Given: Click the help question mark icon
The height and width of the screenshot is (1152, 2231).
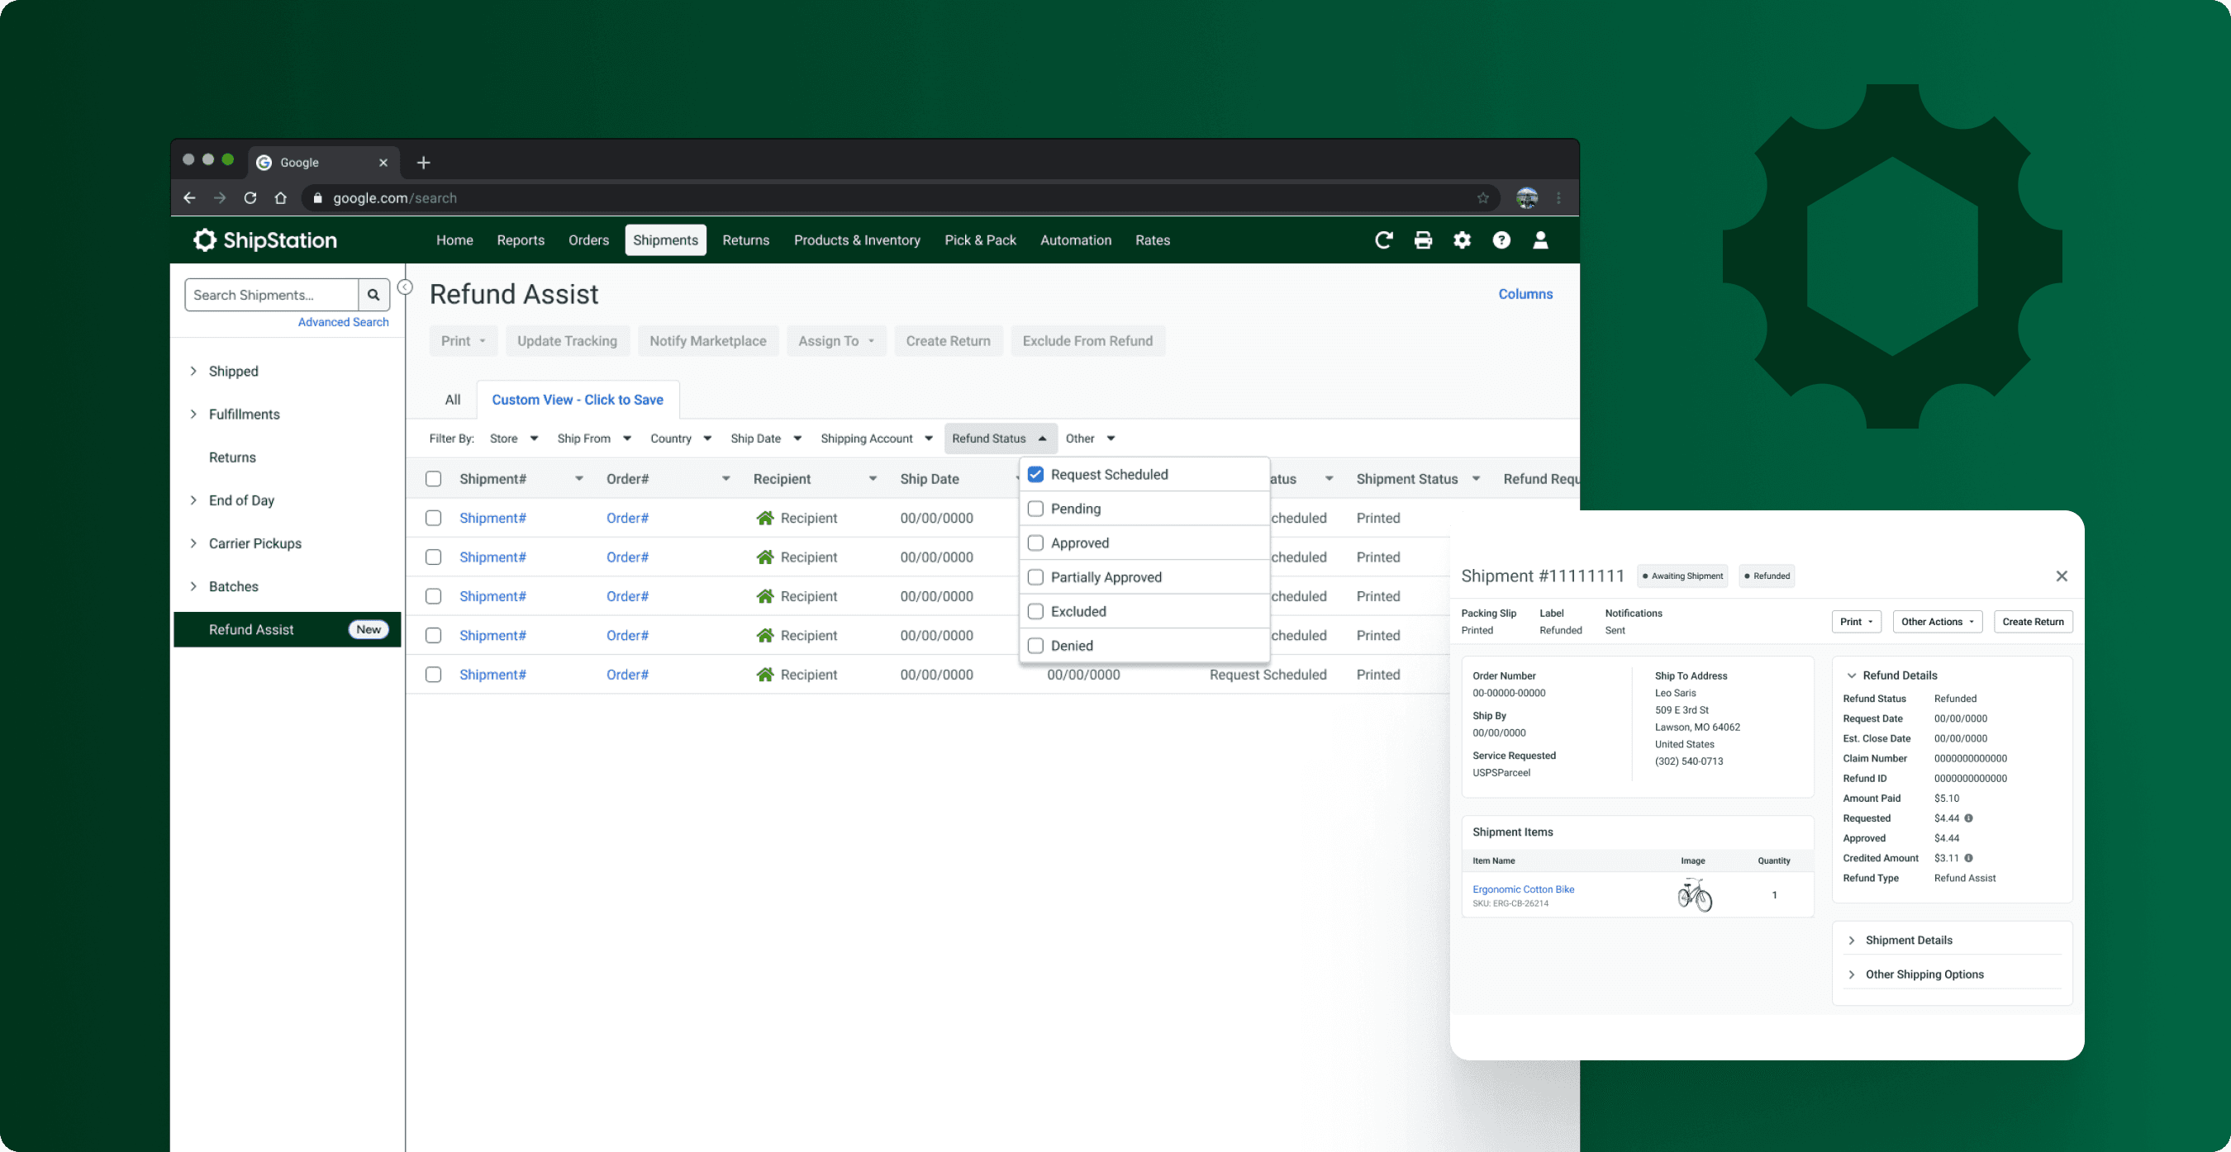Looking at the screenshot, I should point(1501,240).
